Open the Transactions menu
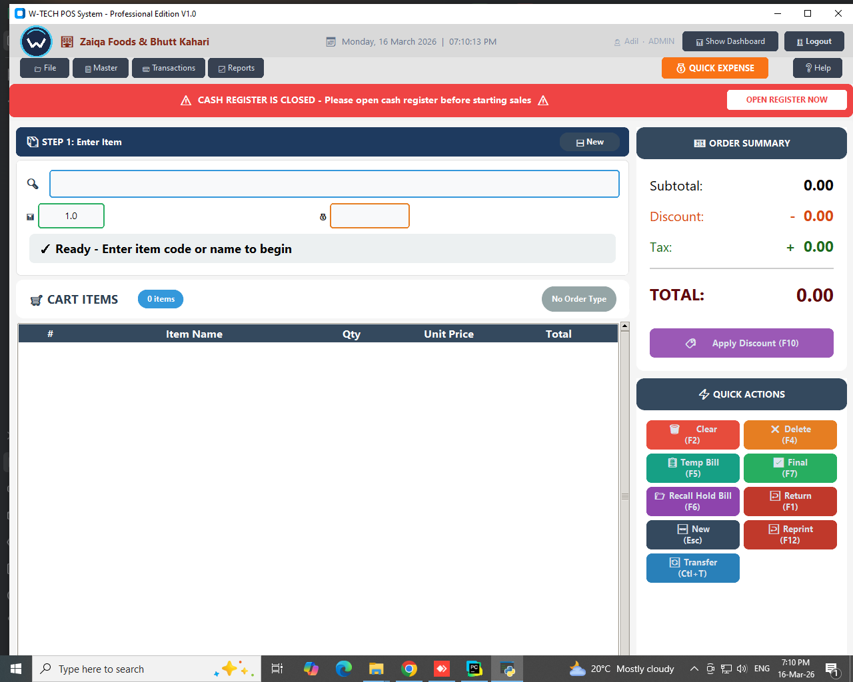853x682 pixels. pos(169,68)
